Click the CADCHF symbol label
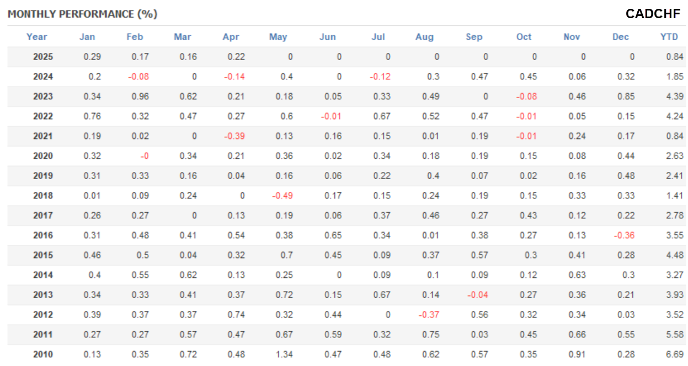 click(653, 14)
